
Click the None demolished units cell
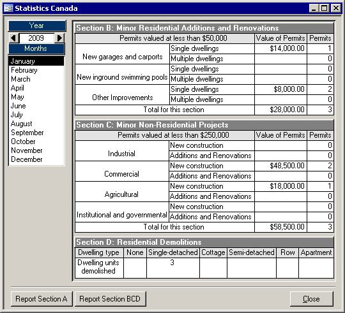(x=135, y=268)
